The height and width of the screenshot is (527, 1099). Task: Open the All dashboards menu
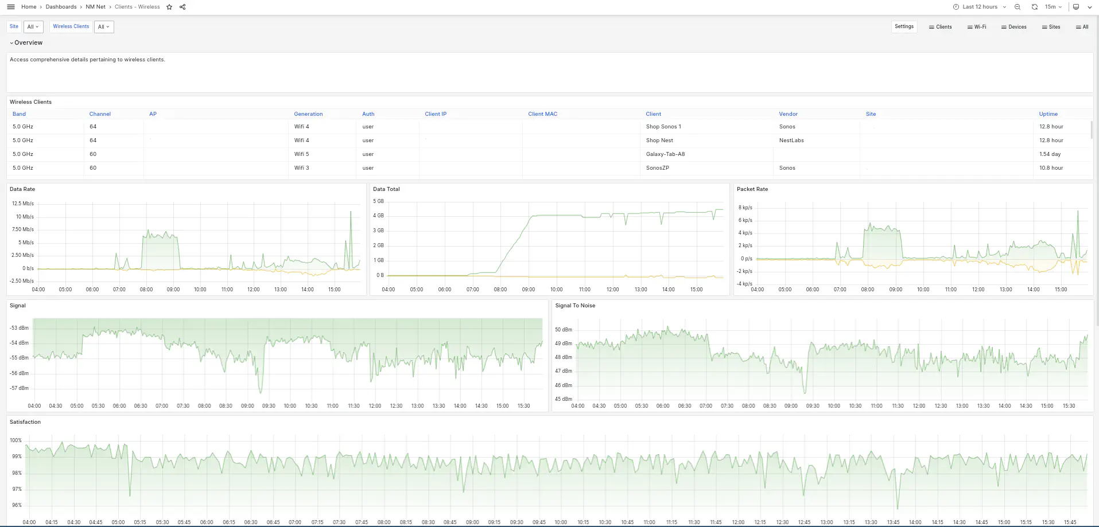(1082, 27)
